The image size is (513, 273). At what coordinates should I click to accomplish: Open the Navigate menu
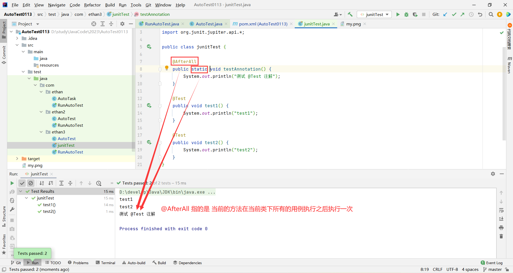(x=57, y=5)
